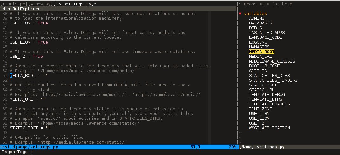This screenshot has height=155, width=340.
Task: Select STATIC_ROOT in the Tagbar list
Action: coord(263,85)
